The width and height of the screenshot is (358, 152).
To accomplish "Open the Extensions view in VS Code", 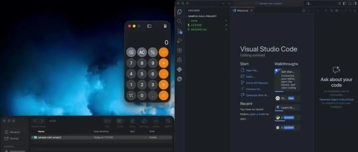I will coord(179,50).
